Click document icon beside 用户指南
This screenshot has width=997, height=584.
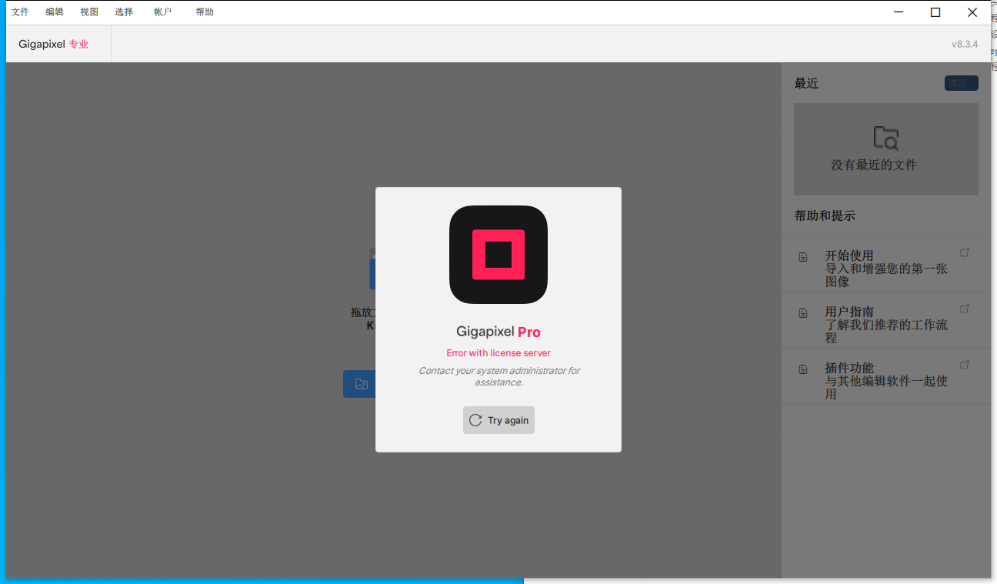(803, 313)
